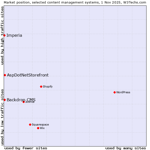Select the WordPress red data point
Viewport: 150px width, 150px height.
point(114,92)
